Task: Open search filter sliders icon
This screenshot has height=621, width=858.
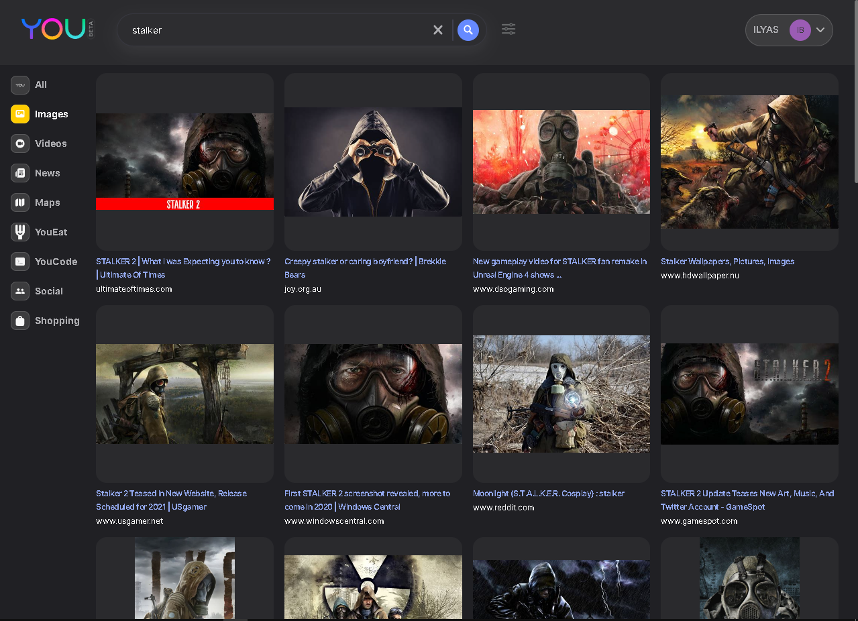Action: 508,30
